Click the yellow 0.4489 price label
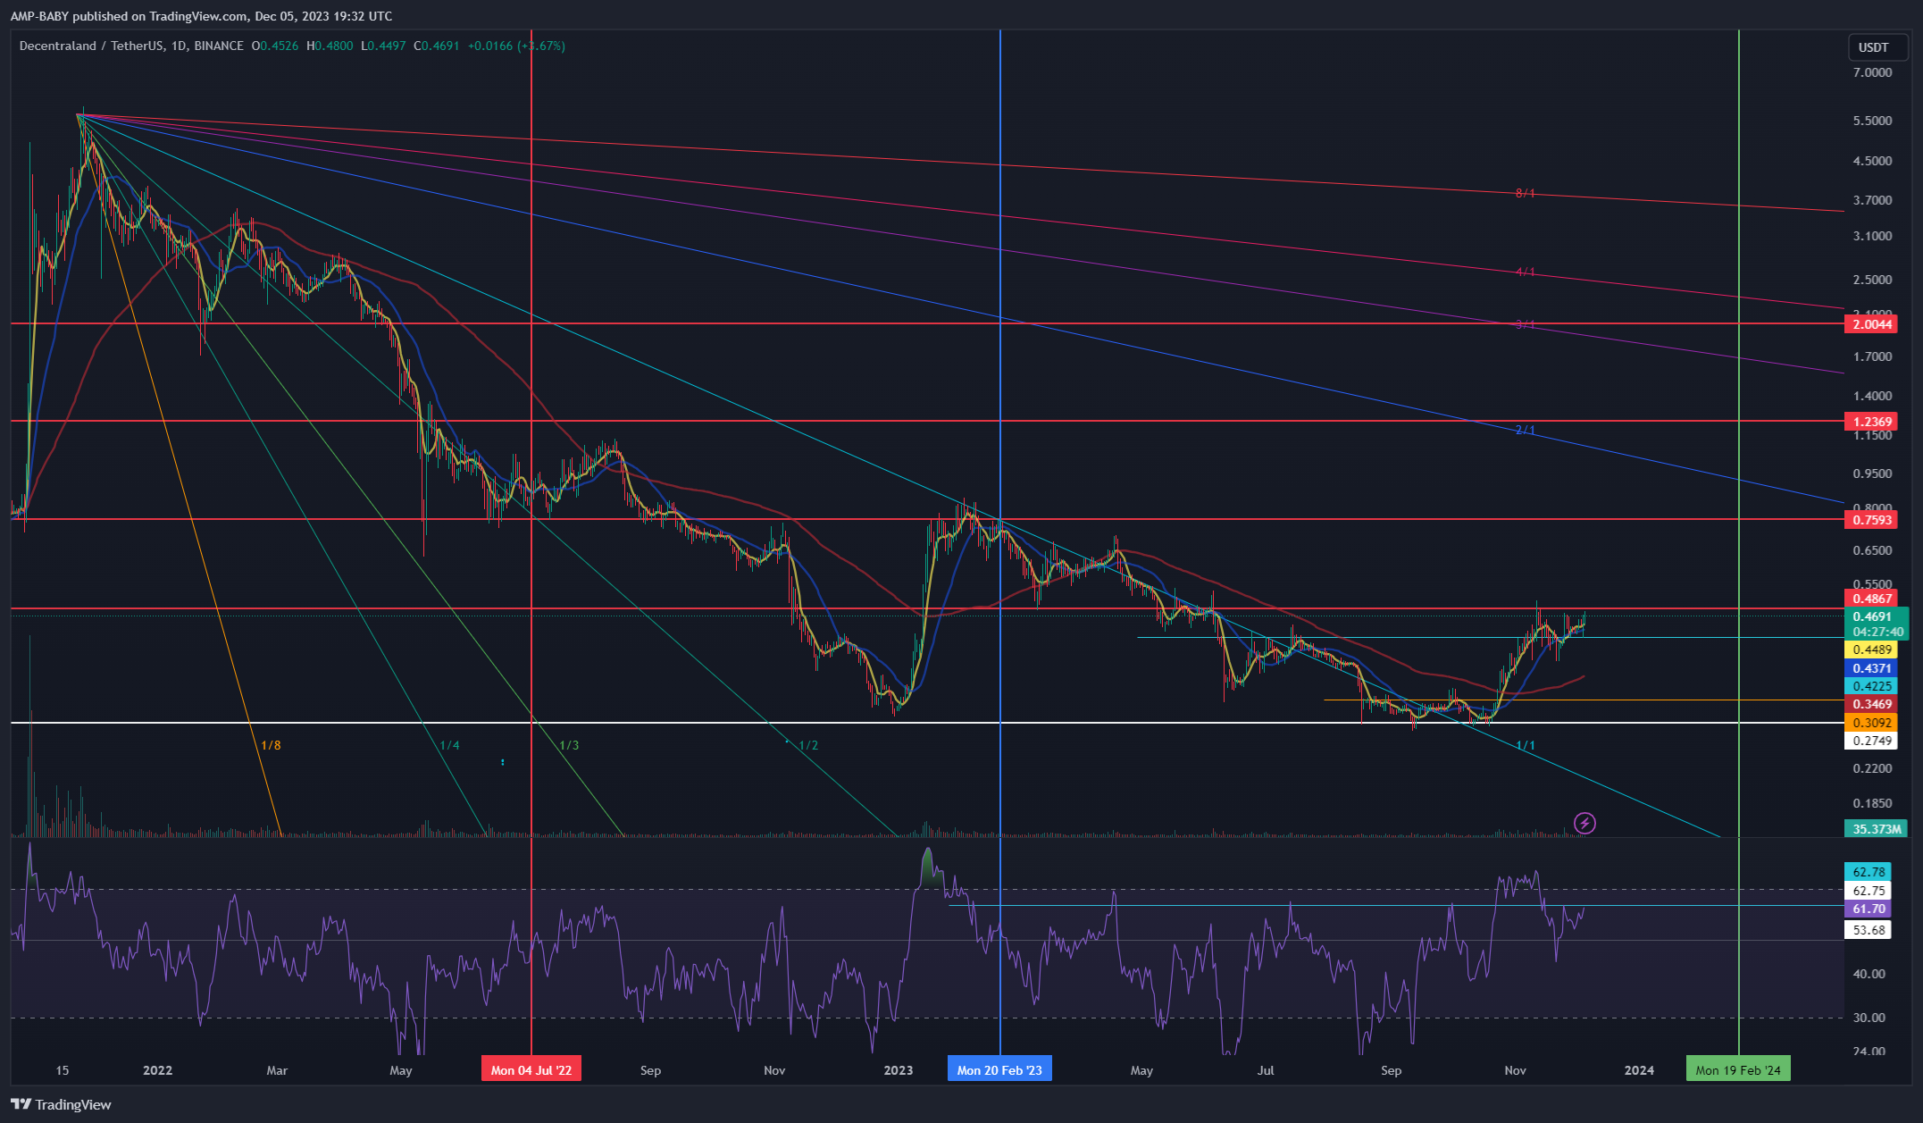Image resolution: width=1923 pixels, height=1123 pixels. (1871, 649)
